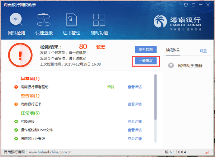Click the 较差 rating text
Screen dimensions: 215x157
pyautogui.click(x=101, y=47)
